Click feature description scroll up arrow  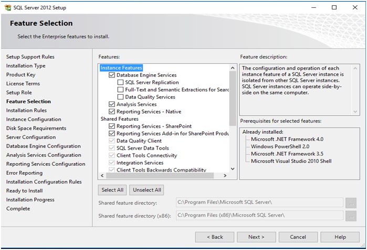tap(355, 68)
